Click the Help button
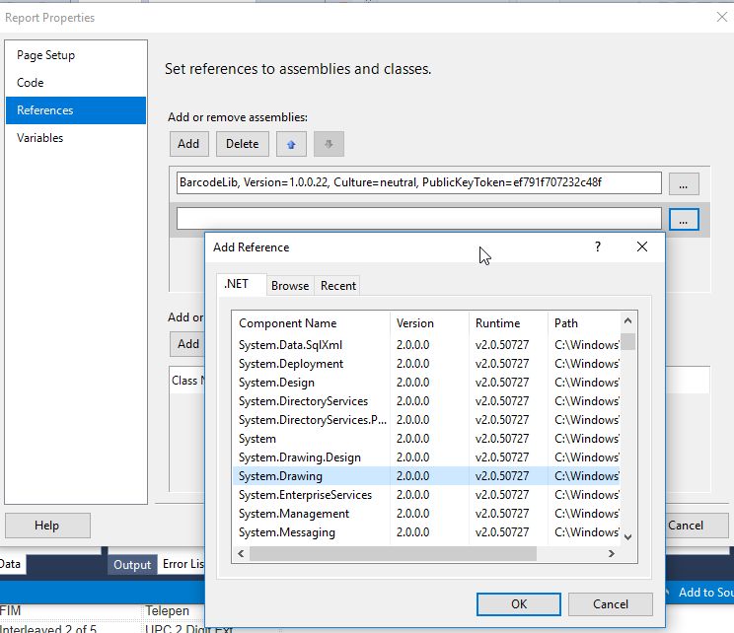734x633 pixels. pyautogui.click(x=47, y=526)
